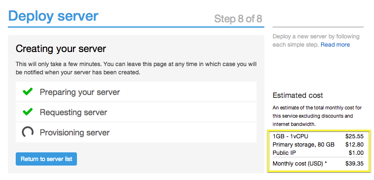Select the Preparing your server text
This screenshot has height=180, width=374.
point(80,92)
